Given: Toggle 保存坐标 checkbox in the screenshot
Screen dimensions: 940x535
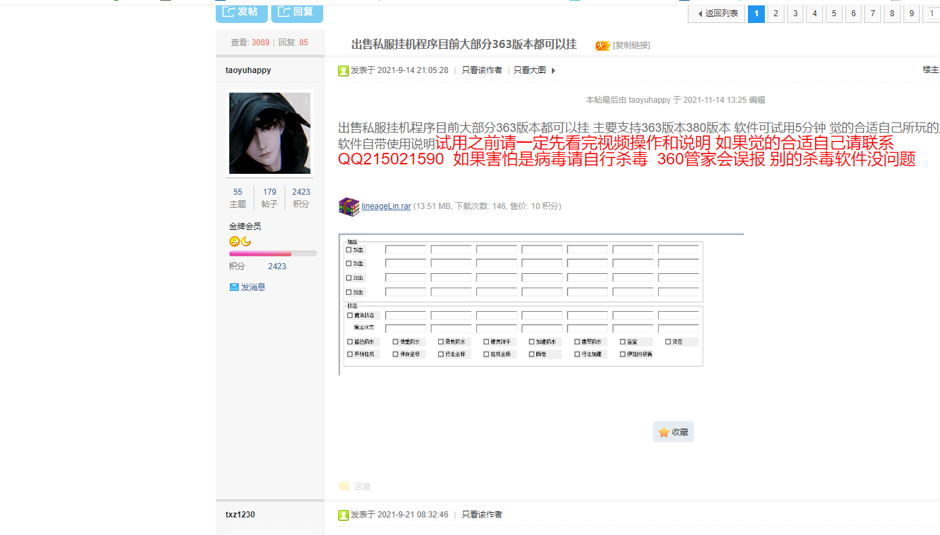Looking at the screenshot, I should (396, 354).
